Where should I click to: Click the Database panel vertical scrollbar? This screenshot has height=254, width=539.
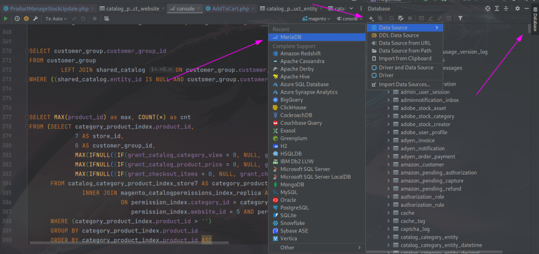pos(530,28)
